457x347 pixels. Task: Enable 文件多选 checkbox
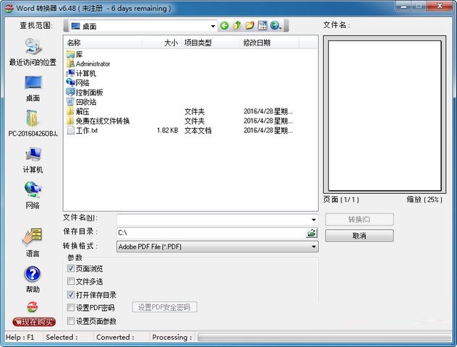(x=71, y=281)
